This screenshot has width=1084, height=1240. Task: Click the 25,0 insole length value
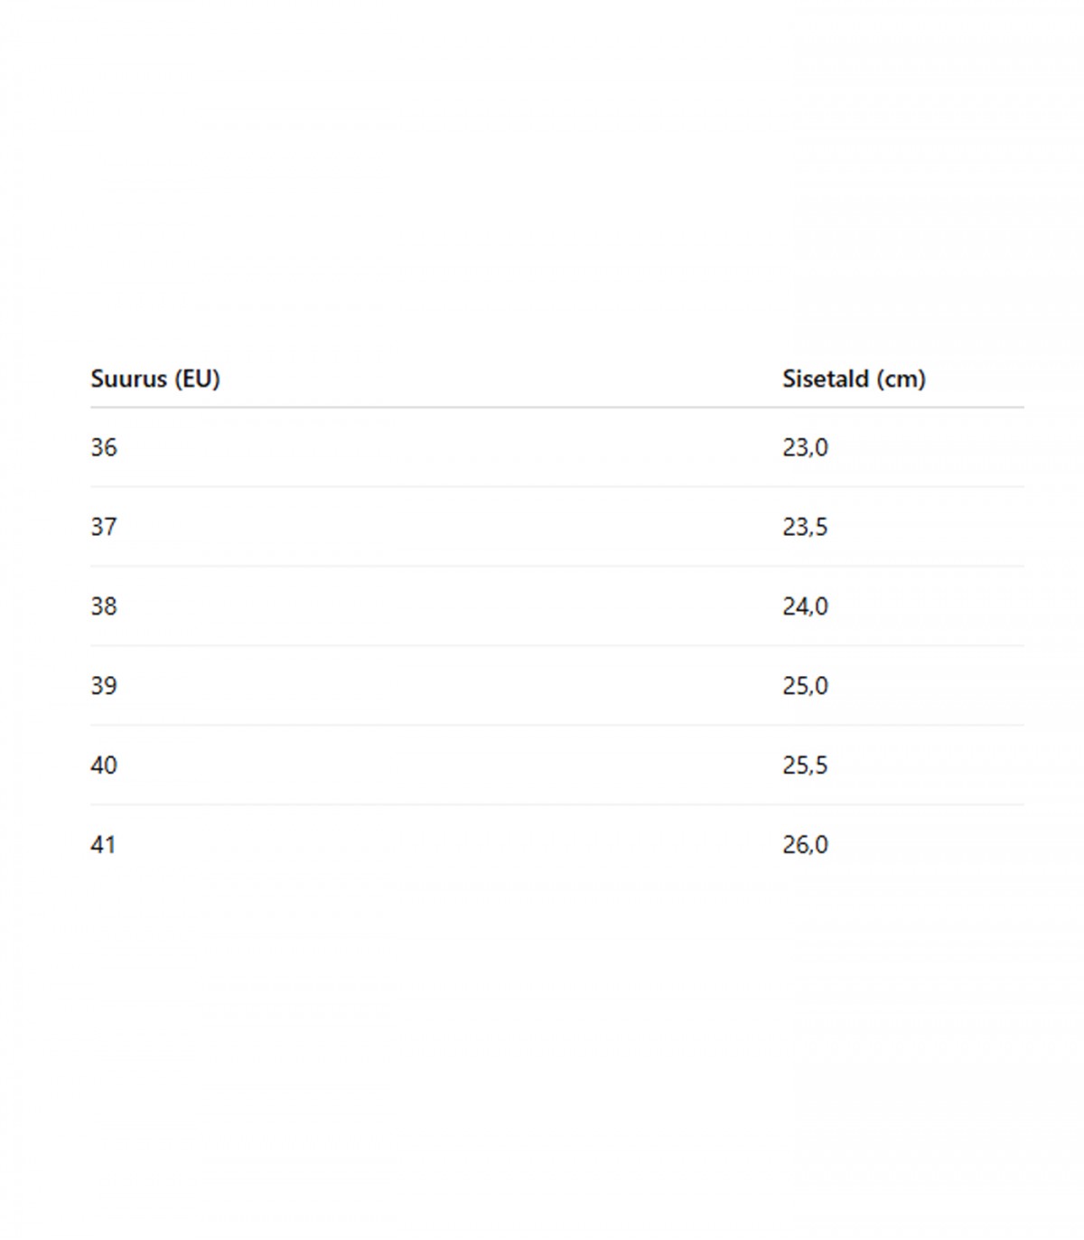coord(805,686)
